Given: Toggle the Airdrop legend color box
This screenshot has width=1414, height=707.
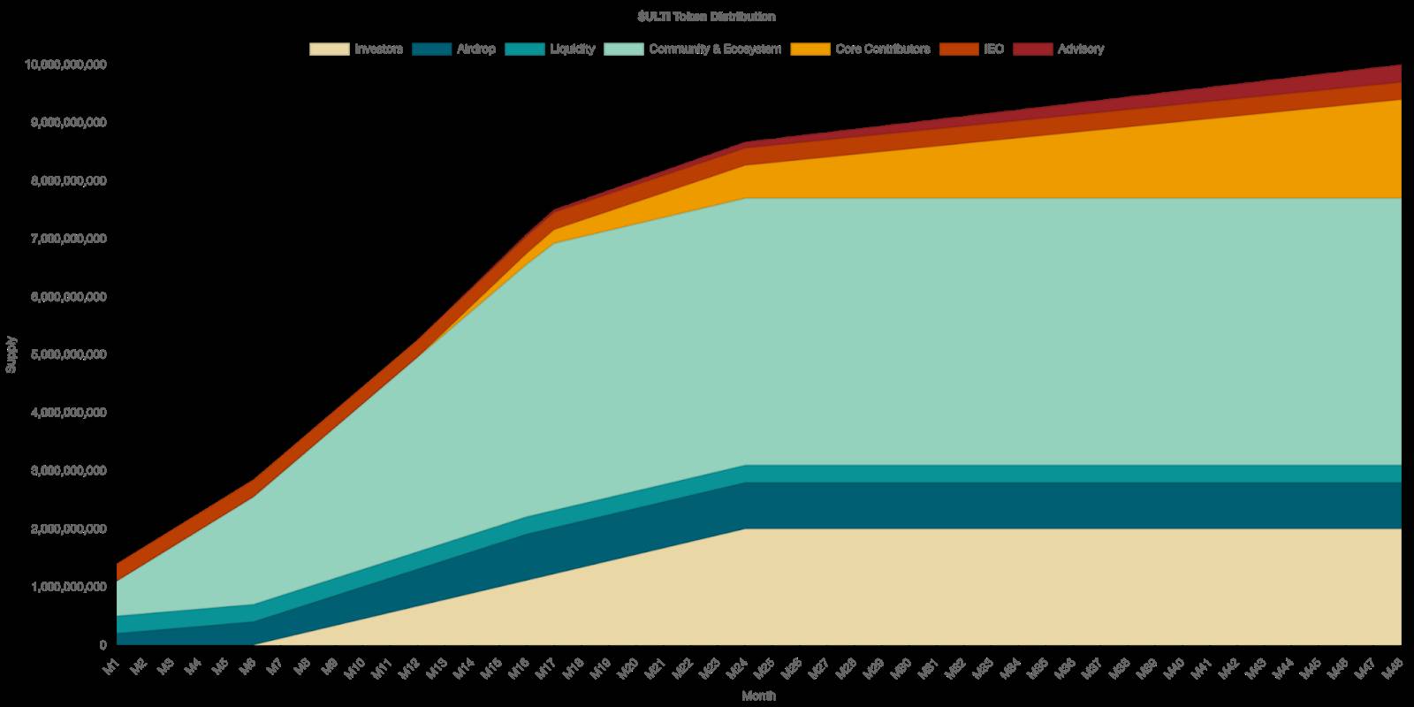Looking at the screenshot, I should (431, 49).
